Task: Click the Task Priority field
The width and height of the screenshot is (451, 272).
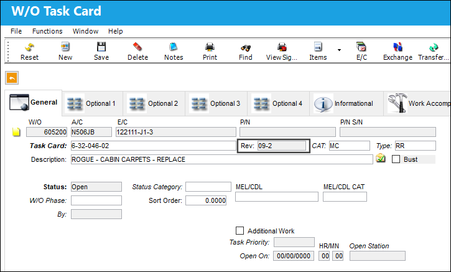Action: pyautogui.click(x=294, y=242)
